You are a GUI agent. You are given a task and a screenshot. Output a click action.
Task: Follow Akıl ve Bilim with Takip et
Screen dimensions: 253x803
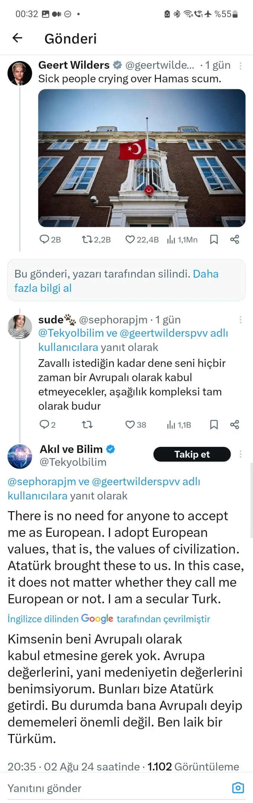(x=192, y=454)
